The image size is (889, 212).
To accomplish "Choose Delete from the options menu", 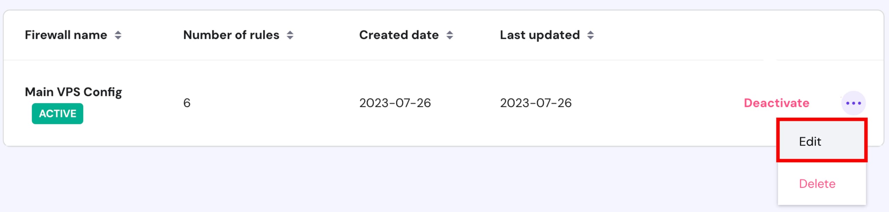I will coord(817,184).
